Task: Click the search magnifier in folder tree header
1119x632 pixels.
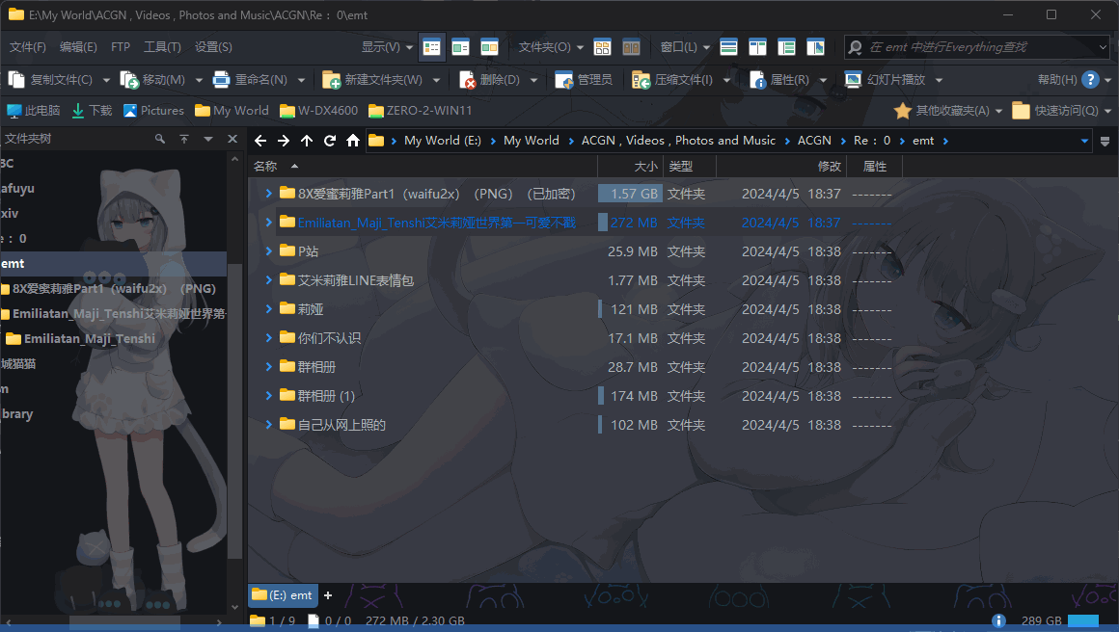Action: point(160,140)
